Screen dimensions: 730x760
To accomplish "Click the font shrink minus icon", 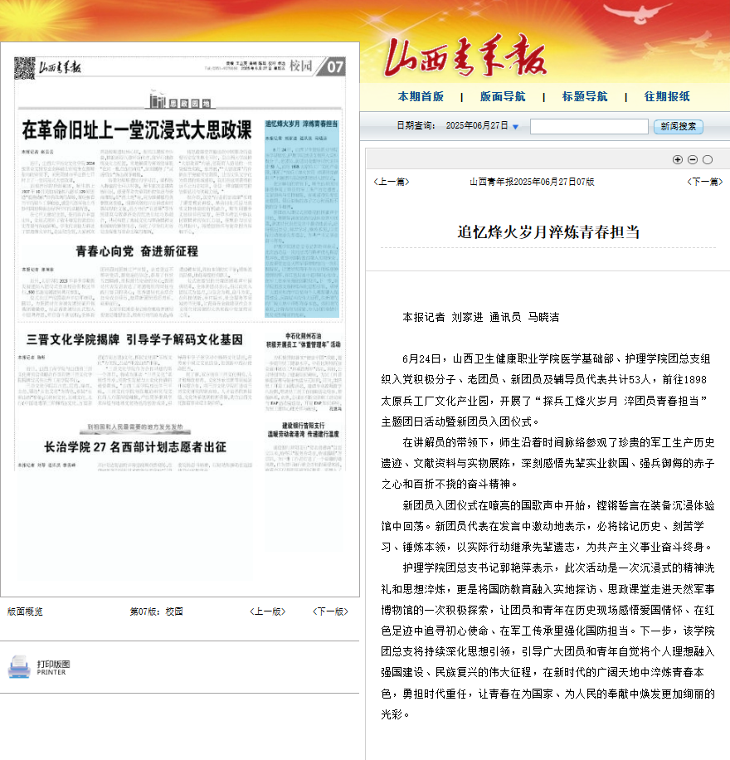I will 693,159.
